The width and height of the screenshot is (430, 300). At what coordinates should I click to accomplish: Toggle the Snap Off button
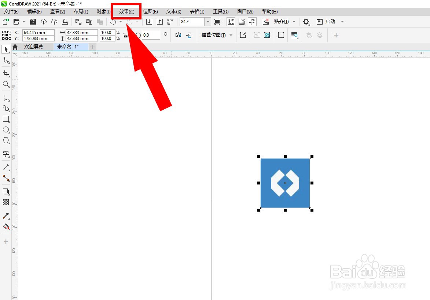pos(266,22)
